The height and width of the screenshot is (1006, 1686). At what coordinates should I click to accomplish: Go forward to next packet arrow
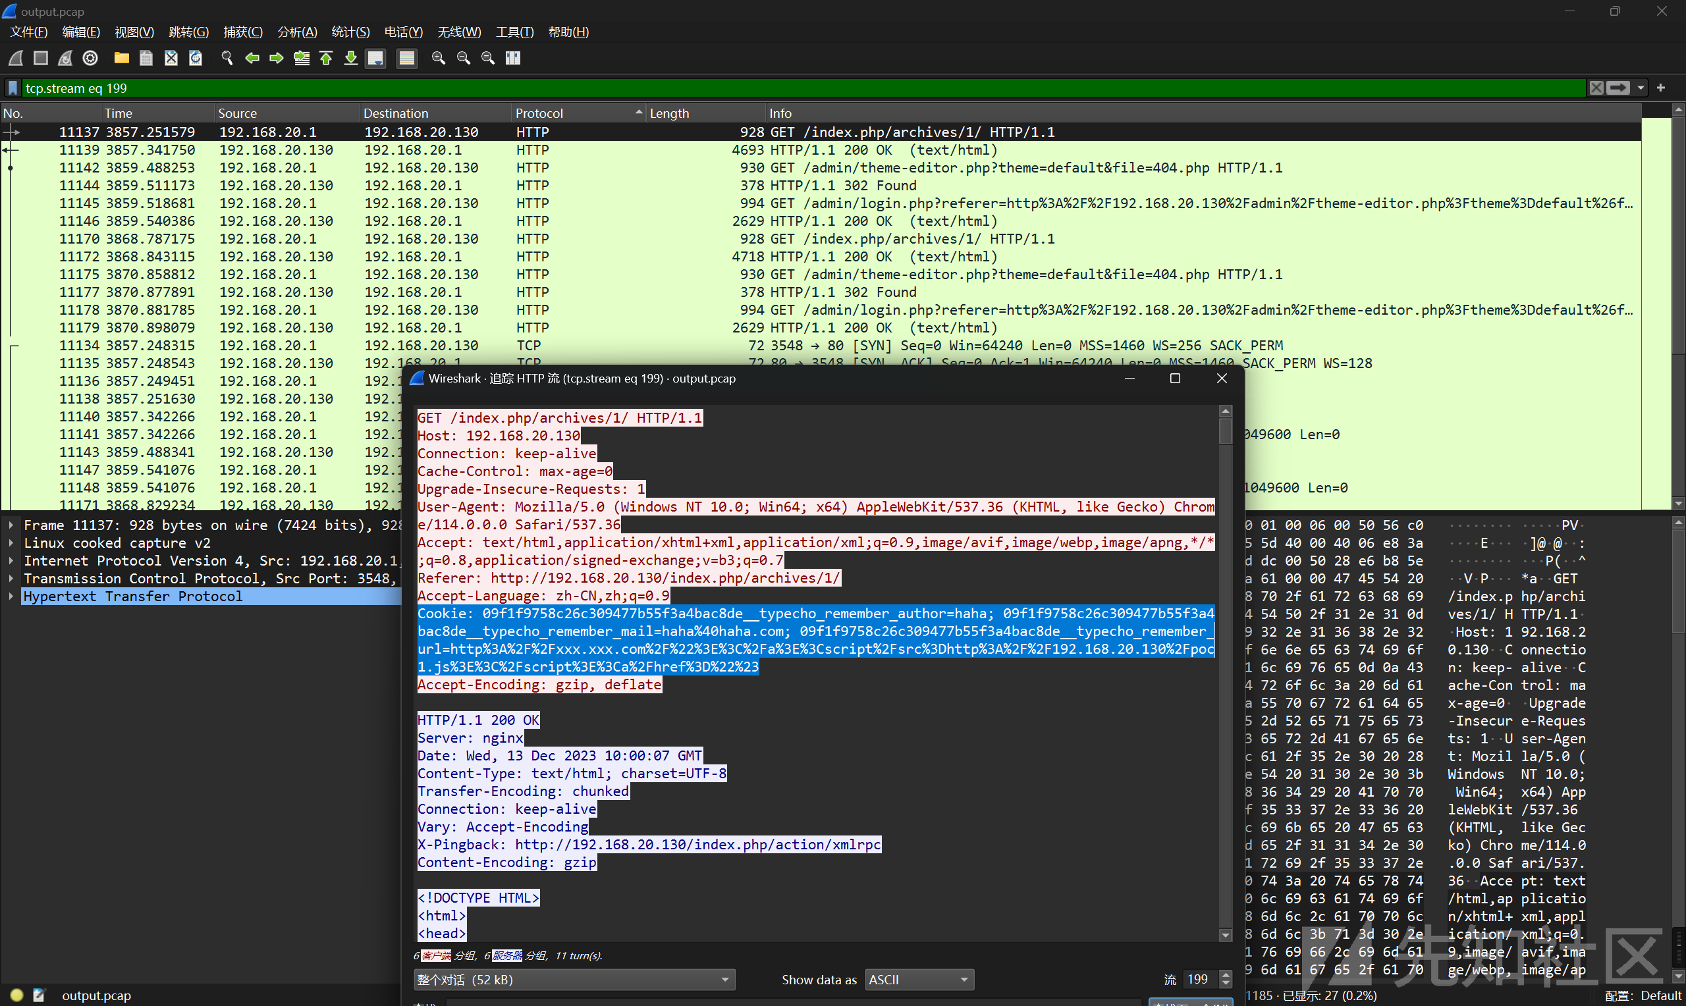pos(277,59)
